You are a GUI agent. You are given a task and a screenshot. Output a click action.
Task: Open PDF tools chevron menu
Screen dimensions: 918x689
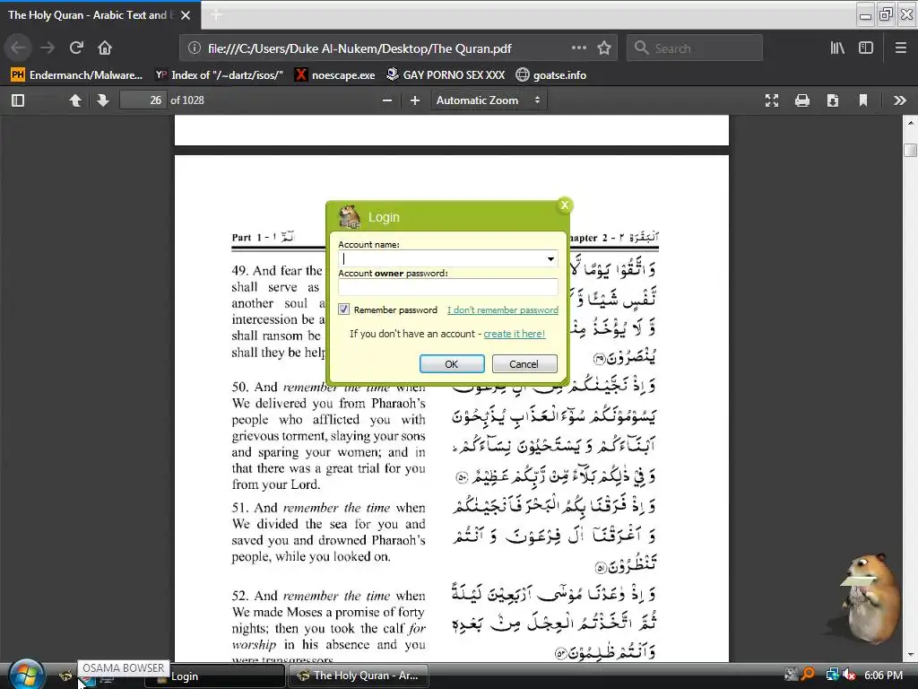(900, 100)
